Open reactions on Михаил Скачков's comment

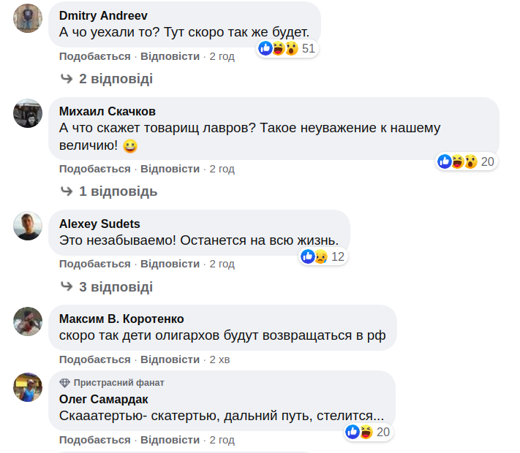(x=458, y=161)
